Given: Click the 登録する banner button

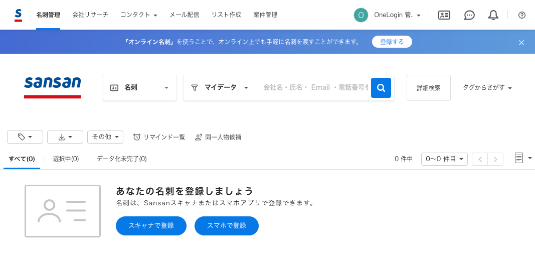Looking at the screenshot, I should click(x=392, y=42).
